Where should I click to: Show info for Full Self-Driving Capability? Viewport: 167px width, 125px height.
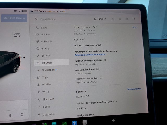[105, 60]
